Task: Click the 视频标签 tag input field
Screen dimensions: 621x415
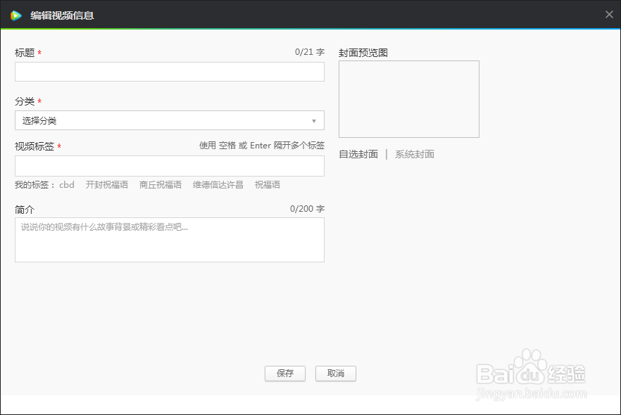Action: point(169,165)
